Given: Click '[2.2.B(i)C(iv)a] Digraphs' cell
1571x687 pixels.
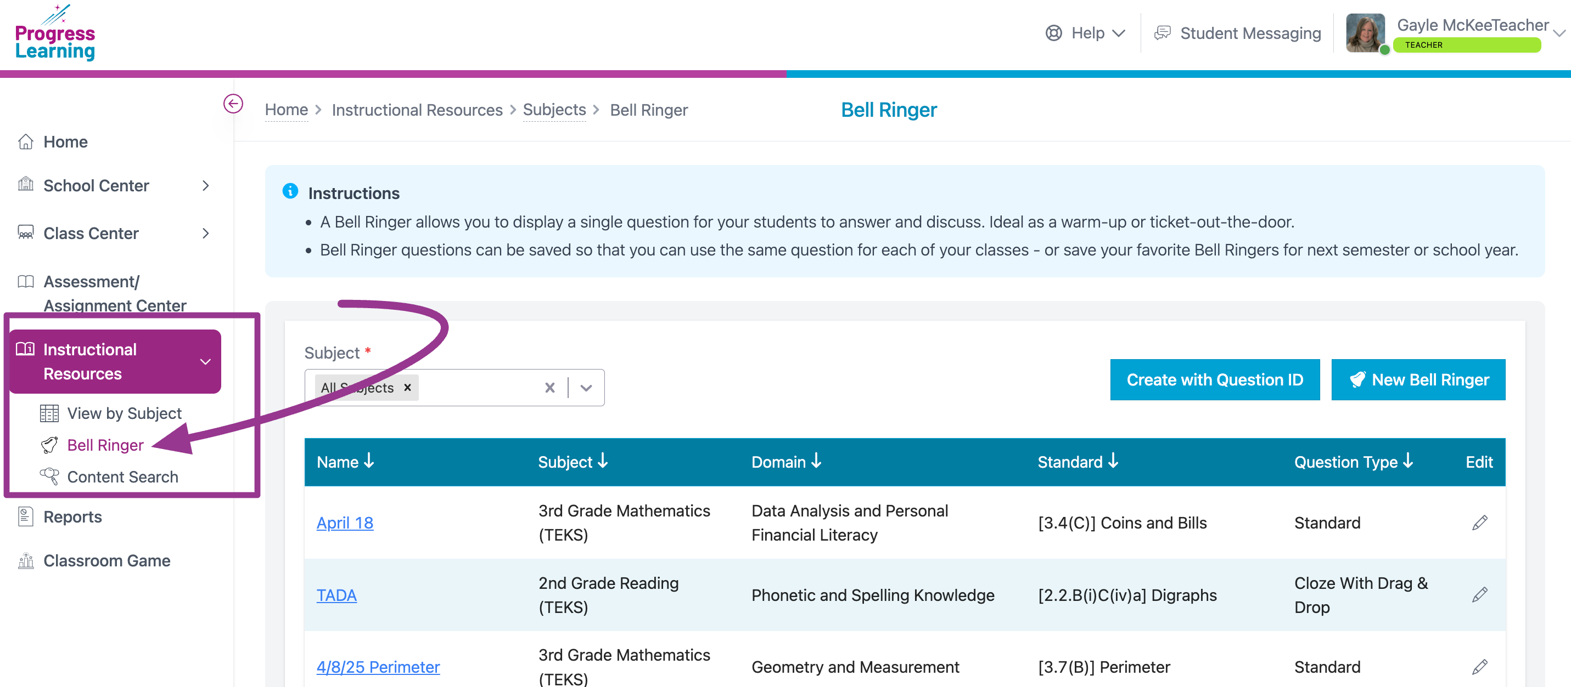Looking at the screenshot, I should point(1127,595).
